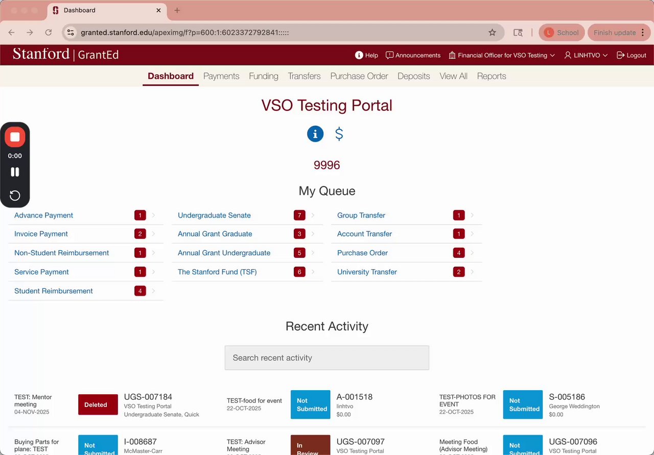Bookmark this page with the star icon
654x455 pixels.
pos(492,32)
